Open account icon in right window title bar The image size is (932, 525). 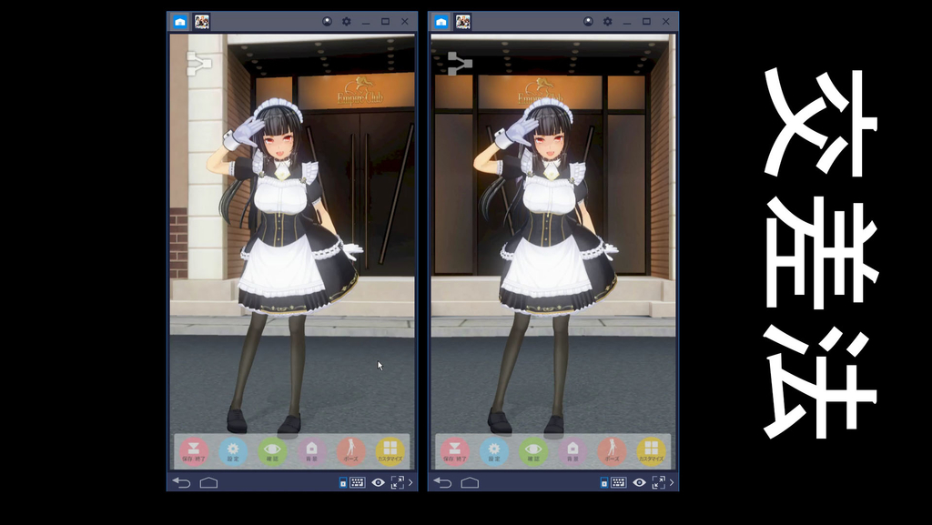point(588,21)
